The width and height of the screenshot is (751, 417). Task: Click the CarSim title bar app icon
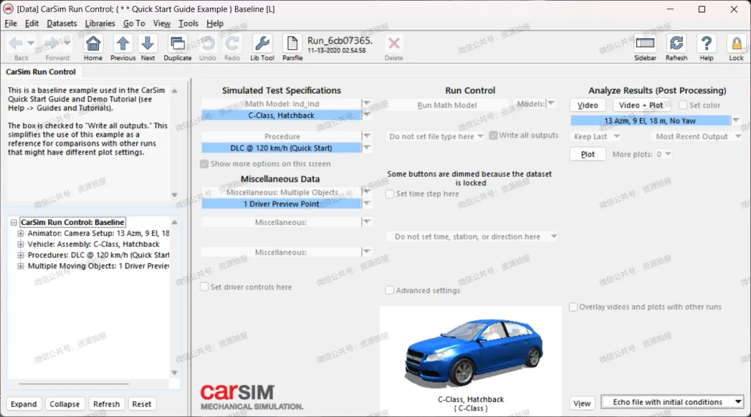[8, 8]
